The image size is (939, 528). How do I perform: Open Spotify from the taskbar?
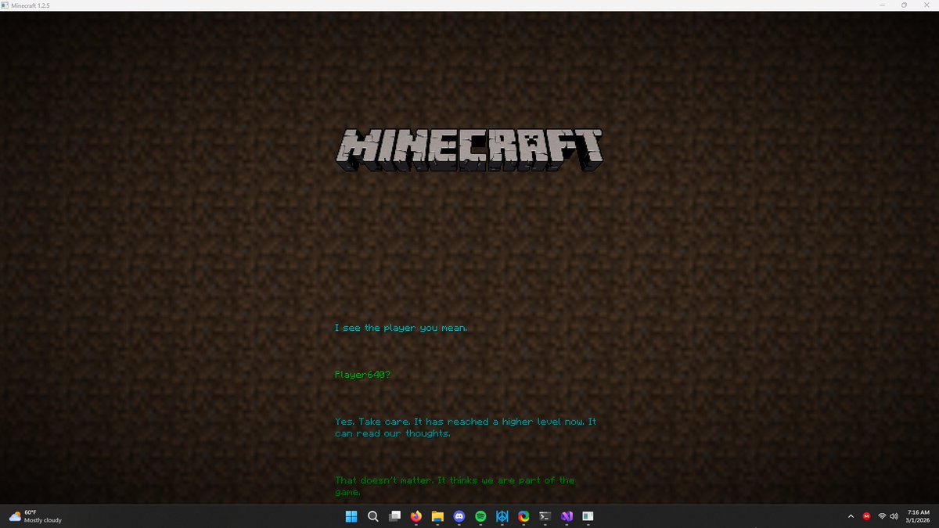click(481, 516)
